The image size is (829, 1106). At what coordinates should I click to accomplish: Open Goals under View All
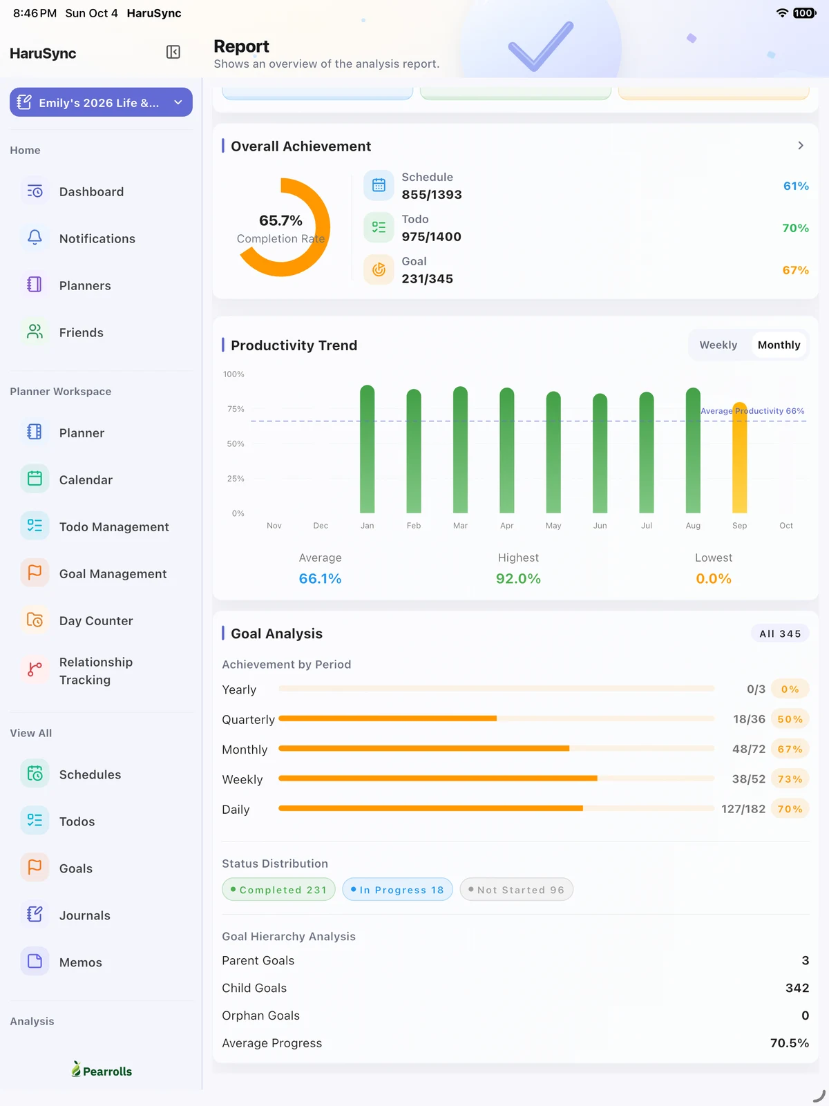tap(102, 868)
